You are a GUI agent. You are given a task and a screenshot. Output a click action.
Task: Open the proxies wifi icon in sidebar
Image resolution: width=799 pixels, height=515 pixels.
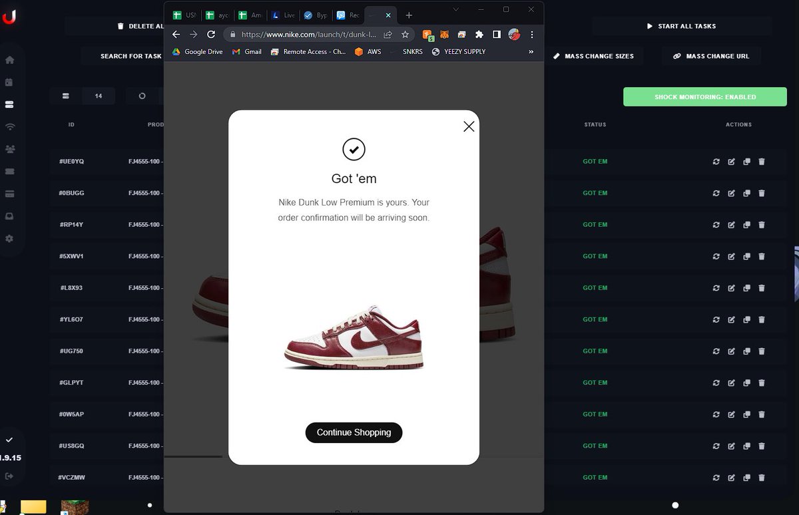click(x=9, y=127)
